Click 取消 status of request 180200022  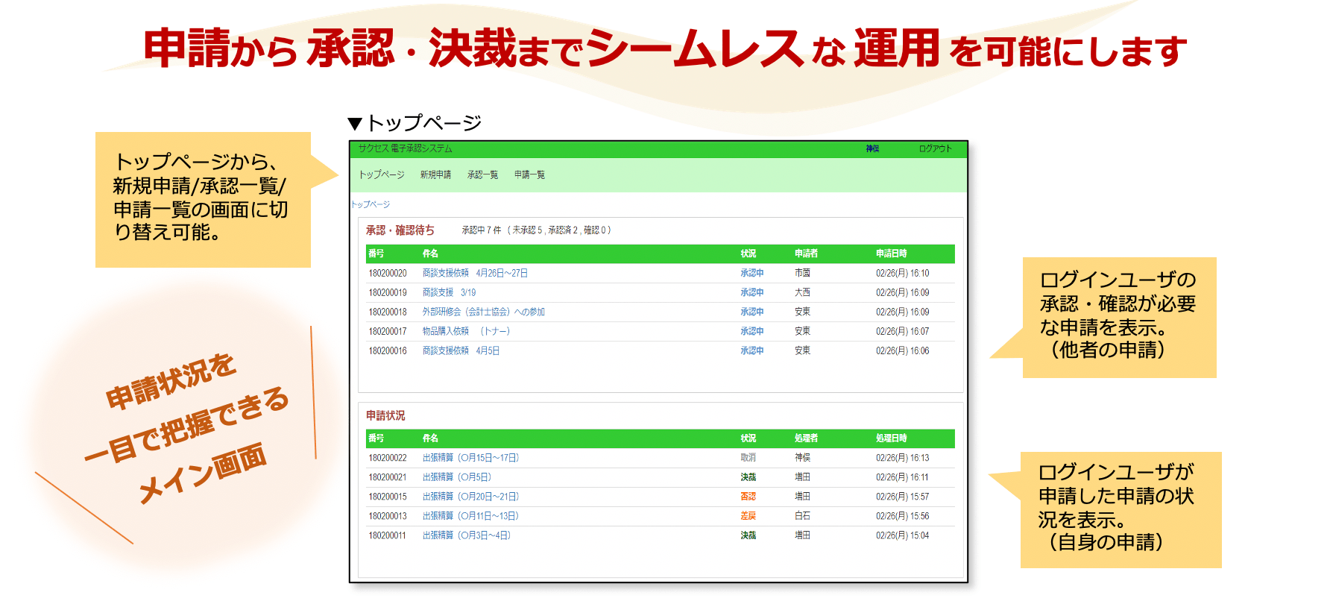(x=748, y=458)
